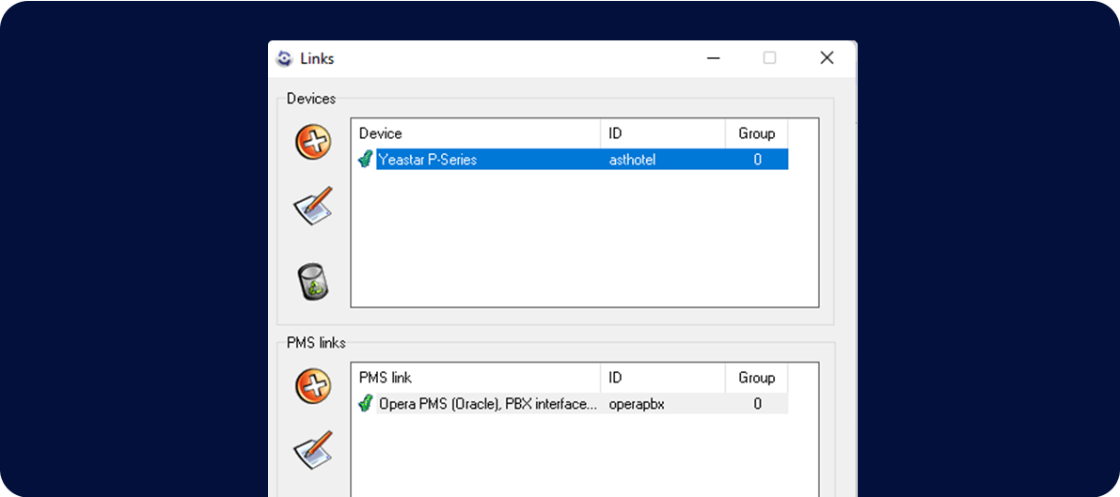Screen dimensions: 1120x497
Task: Click the green check icon beside Opera PMS
Action: pos(366,404)
